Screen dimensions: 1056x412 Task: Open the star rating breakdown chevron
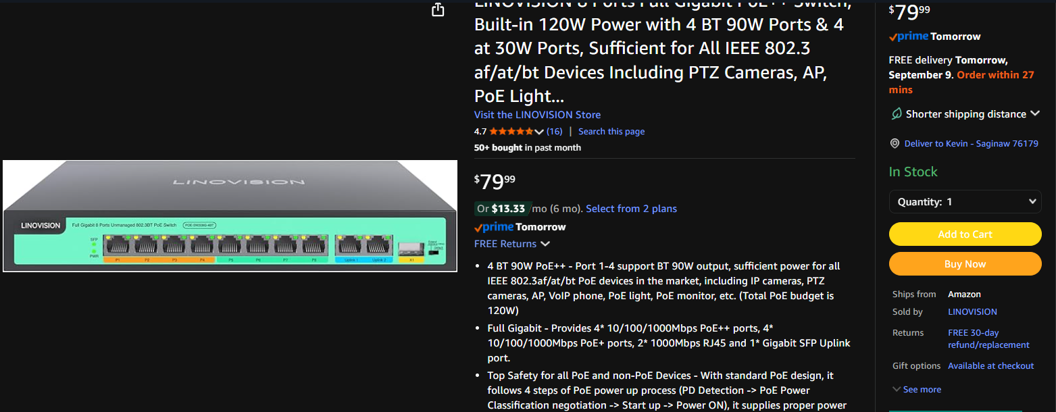[539, 132]
